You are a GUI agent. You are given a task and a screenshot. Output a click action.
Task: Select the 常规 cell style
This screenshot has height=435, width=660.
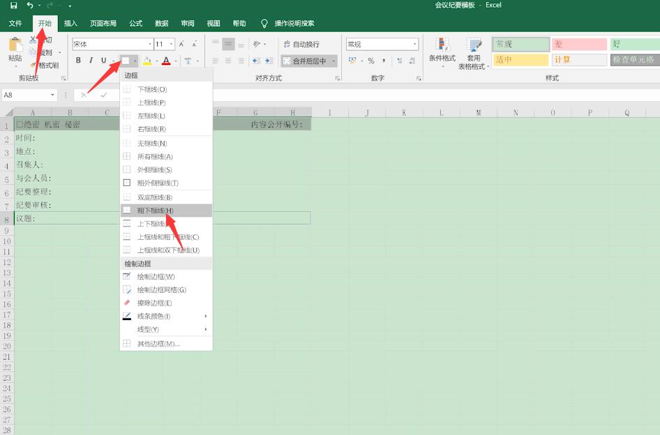pyautogui.click(x=521, y=44)
